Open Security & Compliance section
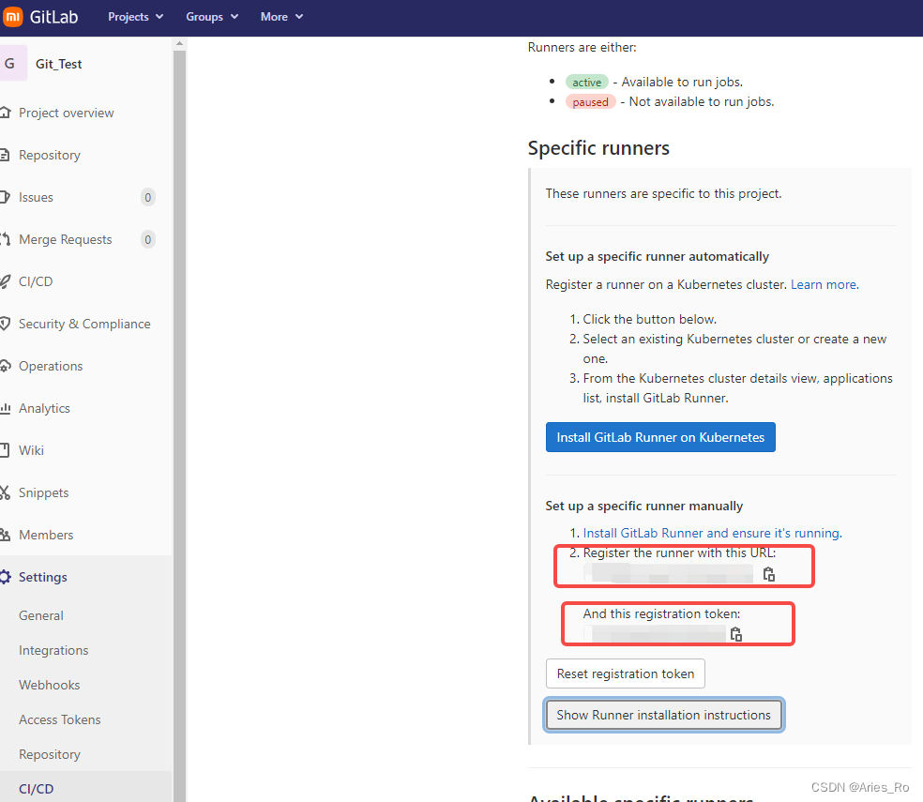The height and width of the screenshot is (802, 923). pyautogui.click(x=86, y=324)
